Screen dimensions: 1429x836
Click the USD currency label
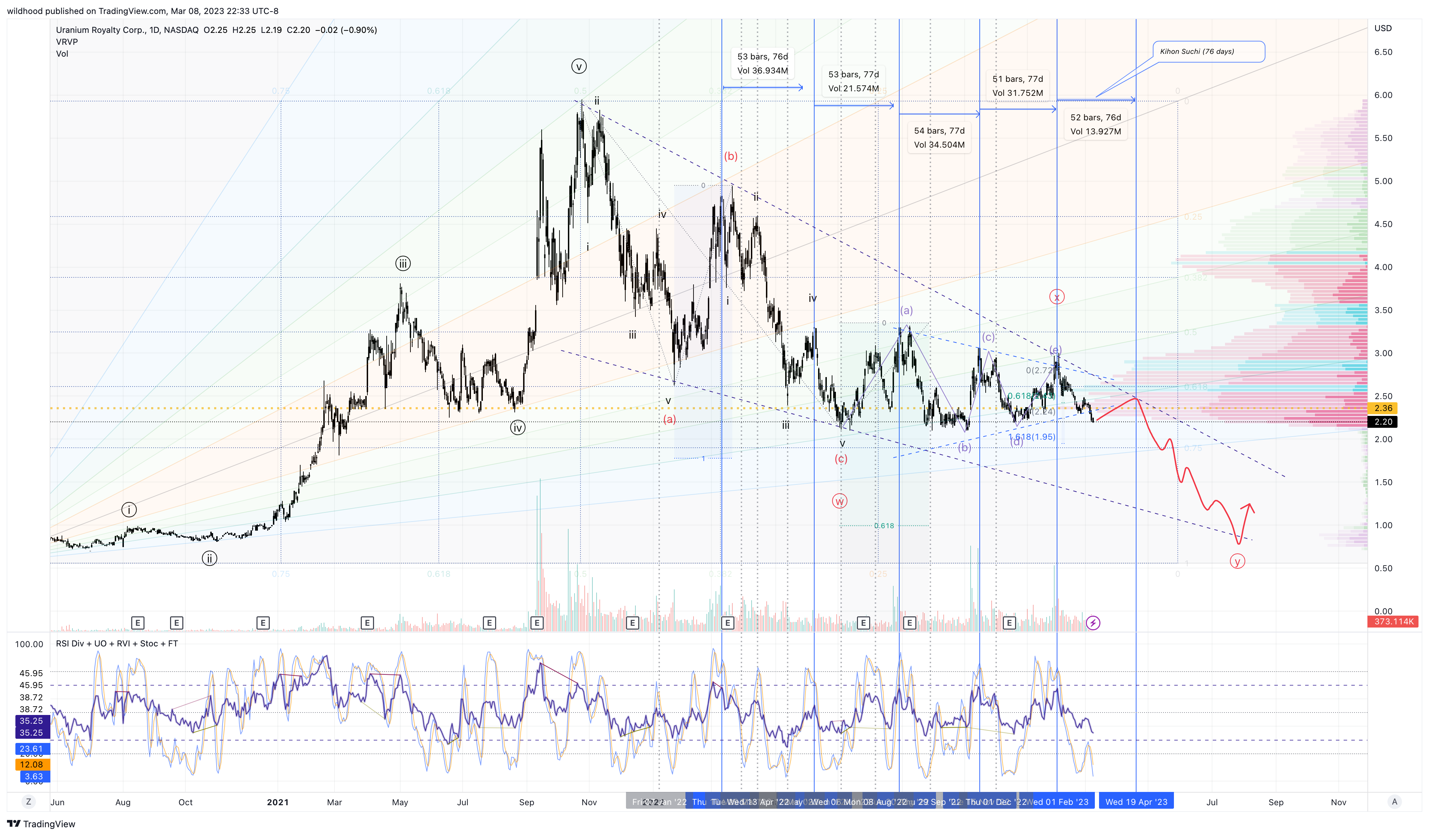[1382, 28]
